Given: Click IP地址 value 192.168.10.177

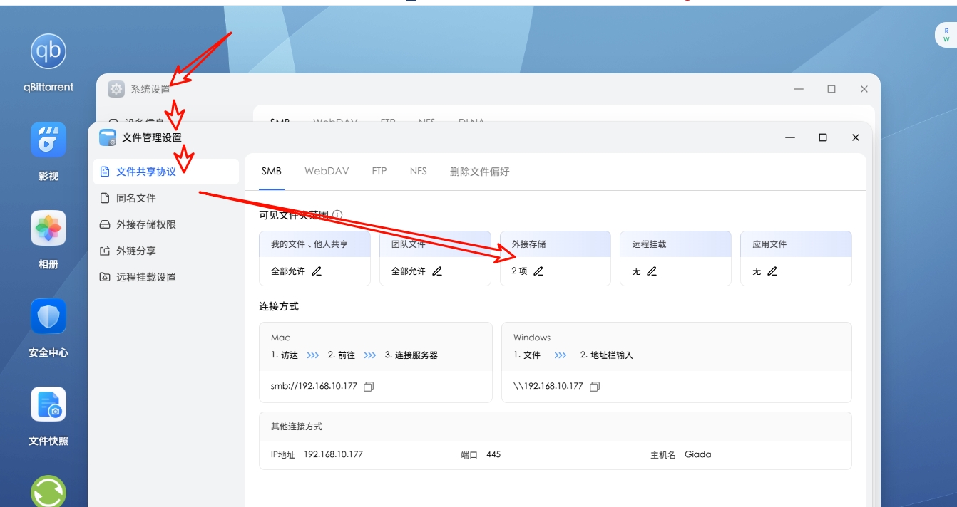Looking at the screenshot, I should tap(333, 454).
